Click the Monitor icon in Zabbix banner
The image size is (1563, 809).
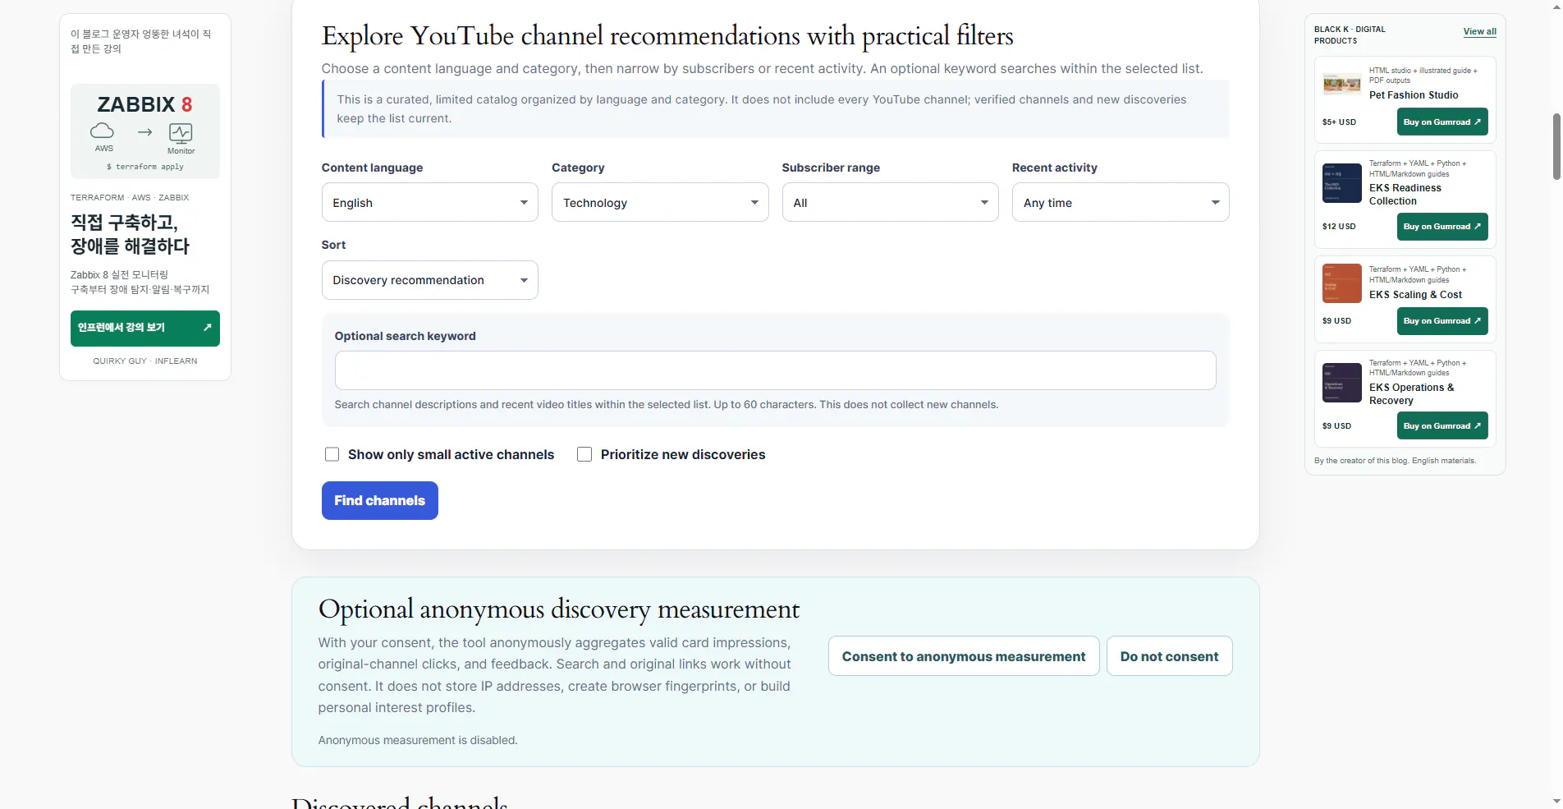coord(181,133)
